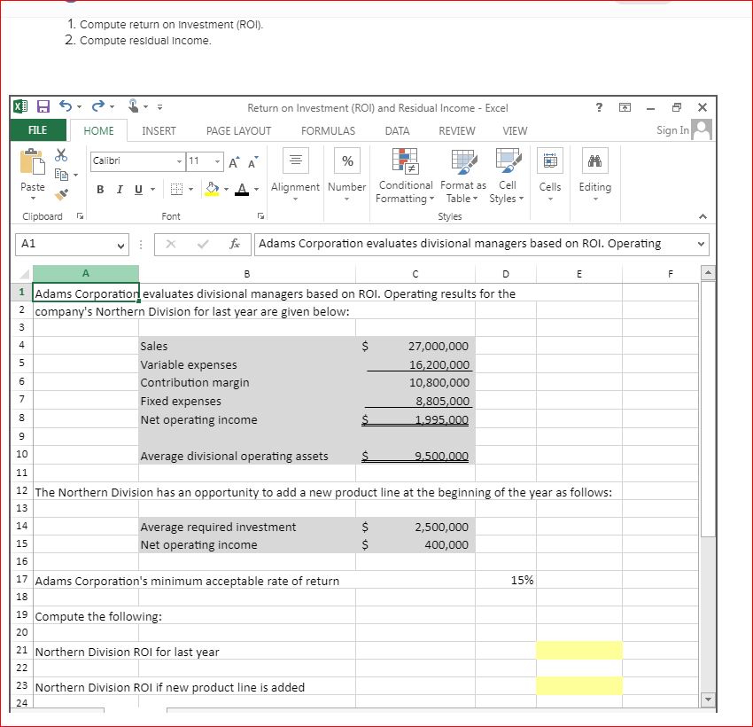
Task: Apply cell borders icon
Action: (176, 190)
